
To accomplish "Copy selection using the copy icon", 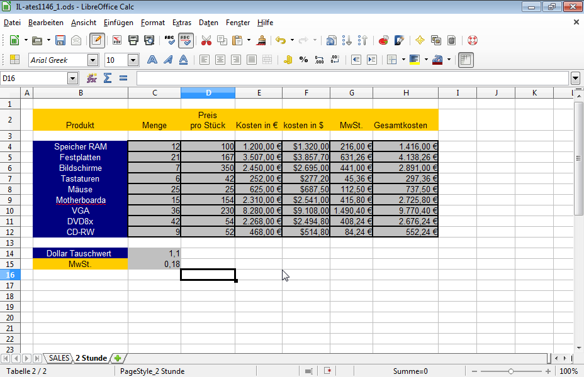I will (222, 40).
